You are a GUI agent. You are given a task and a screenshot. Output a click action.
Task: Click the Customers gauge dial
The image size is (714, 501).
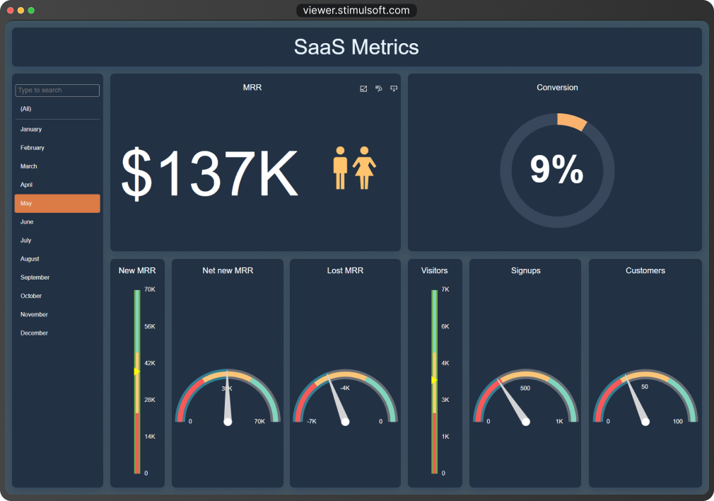pos(645,400)
